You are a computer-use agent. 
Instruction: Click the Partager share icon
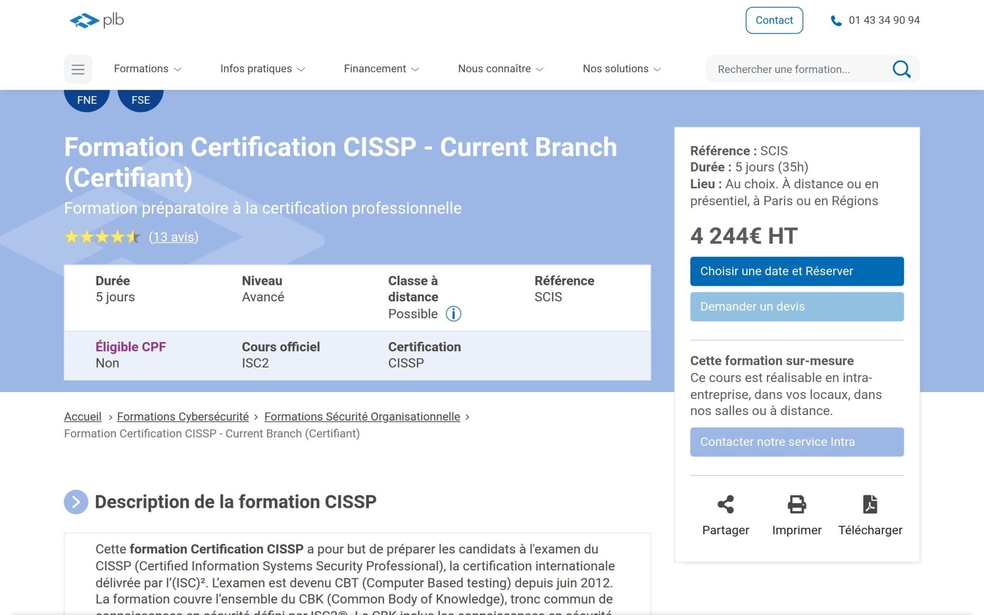point(726,504)
